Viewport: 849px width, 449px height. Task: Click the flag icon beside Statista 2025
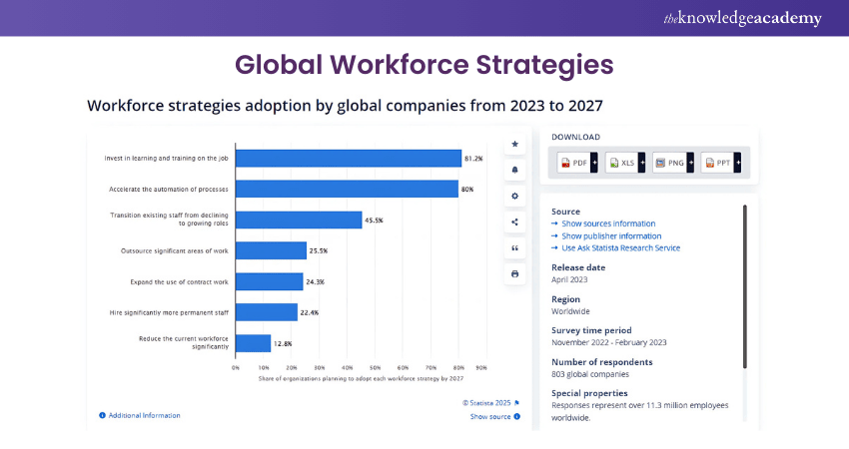pyautogui.click(x=516, y=403)
